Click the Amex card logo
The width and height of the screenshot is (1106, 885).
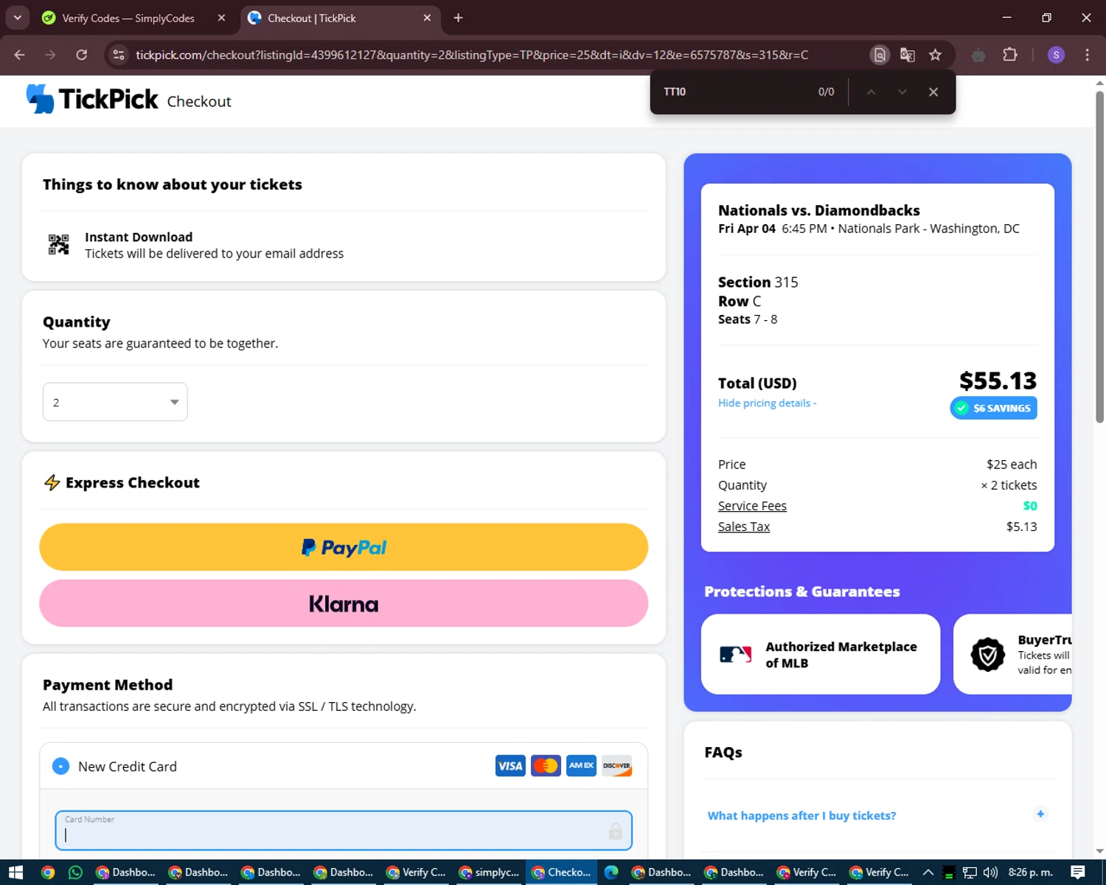pyautogui.click(x=581, y=766)
